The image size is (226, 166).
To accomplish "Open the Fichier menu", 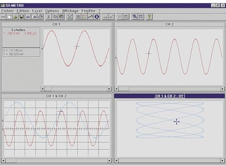I will pyautogui.click(x=8, y=11).
